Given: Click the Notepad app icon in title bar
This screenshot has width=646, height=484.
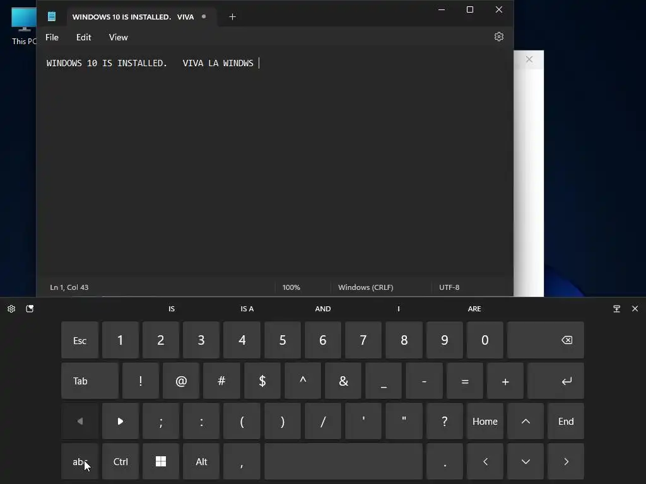Looking at the screenshot, I should click(52, 16).
